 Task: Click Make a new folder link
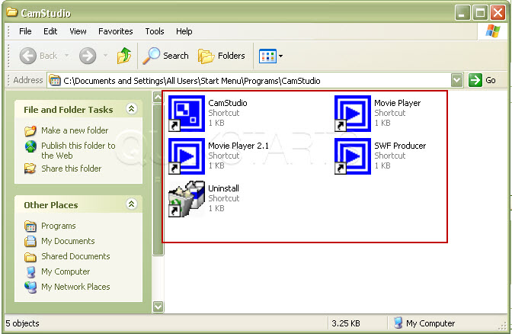[x=75, y=130]
